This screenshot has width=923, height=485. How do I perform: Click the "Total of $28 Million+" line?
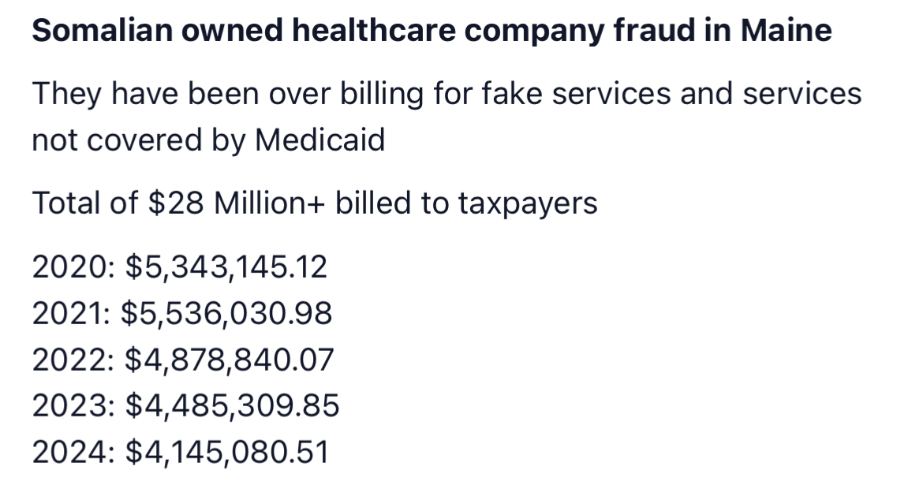pos(314,203)
